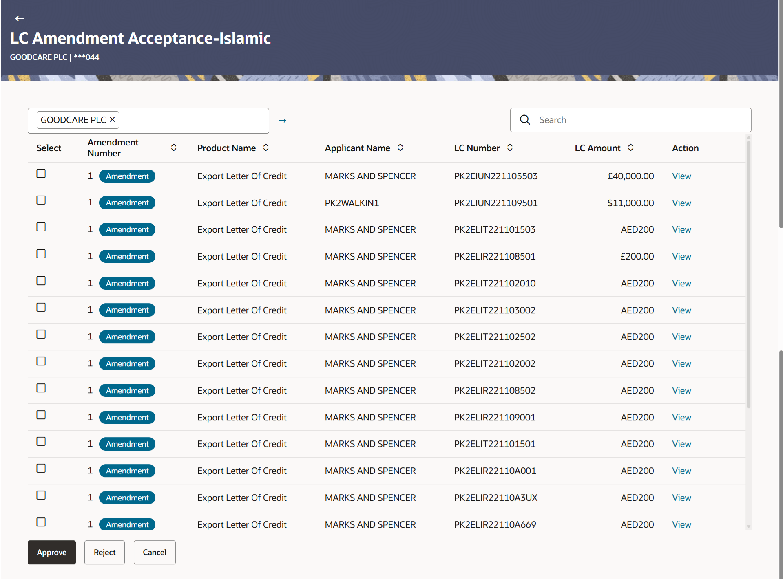Tick the checkbox for PK2ELIT221101503
The height and width of the screenshot is (579, 783).
[41, 227]
